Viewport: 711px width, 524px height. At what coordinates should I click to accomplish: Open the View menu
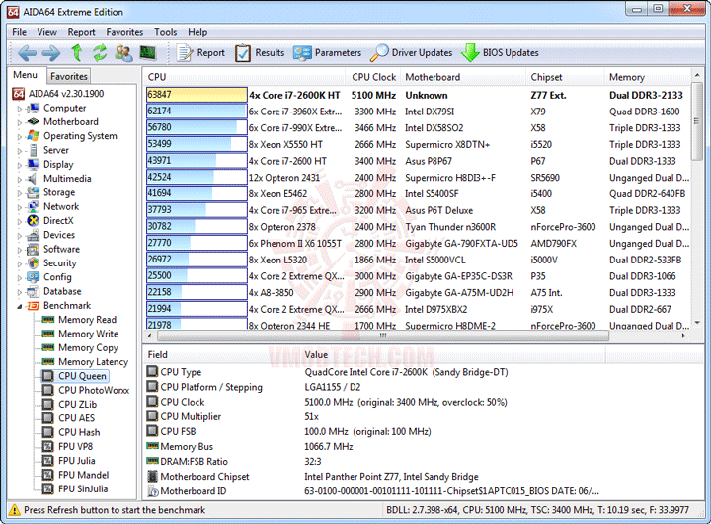tap(46, 32)
